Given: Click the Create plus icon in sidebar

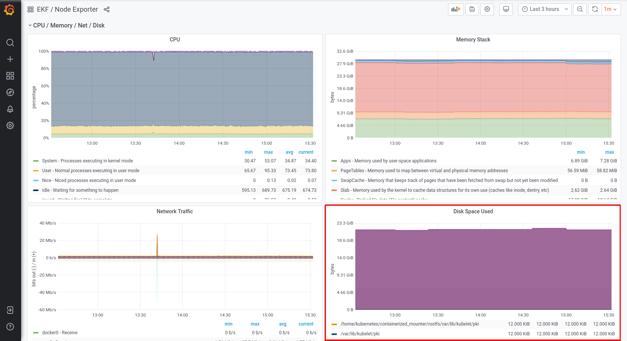Looking at the screenshot, I should tap(10, 59).
